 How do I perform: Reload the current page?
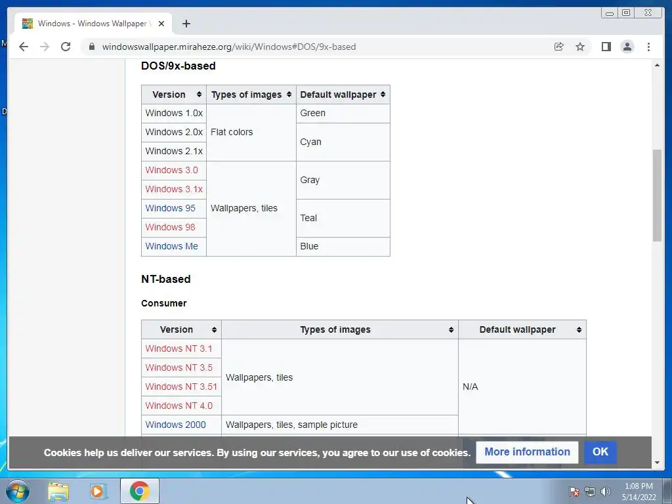coord(66,47)
